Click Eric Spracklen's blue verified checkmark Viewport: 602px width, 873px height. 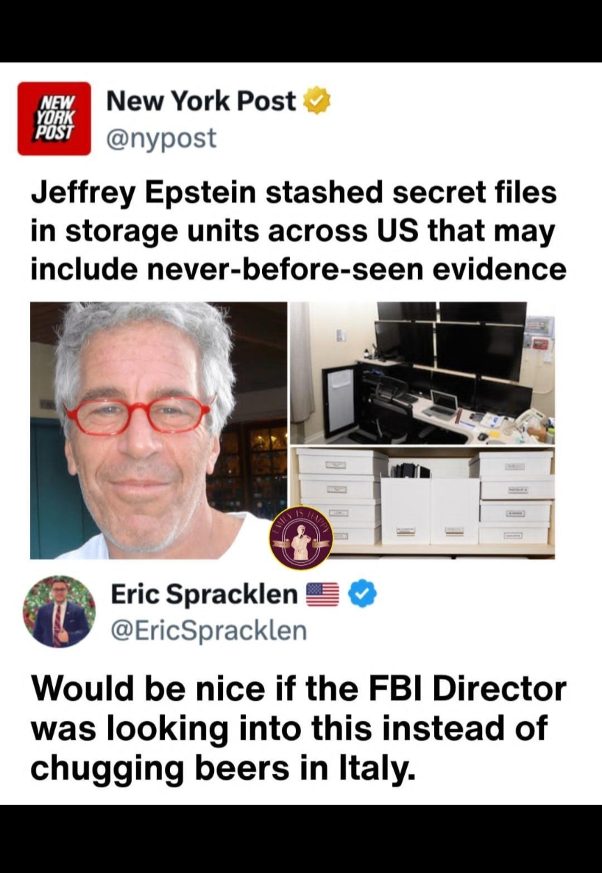pos(362,595)
